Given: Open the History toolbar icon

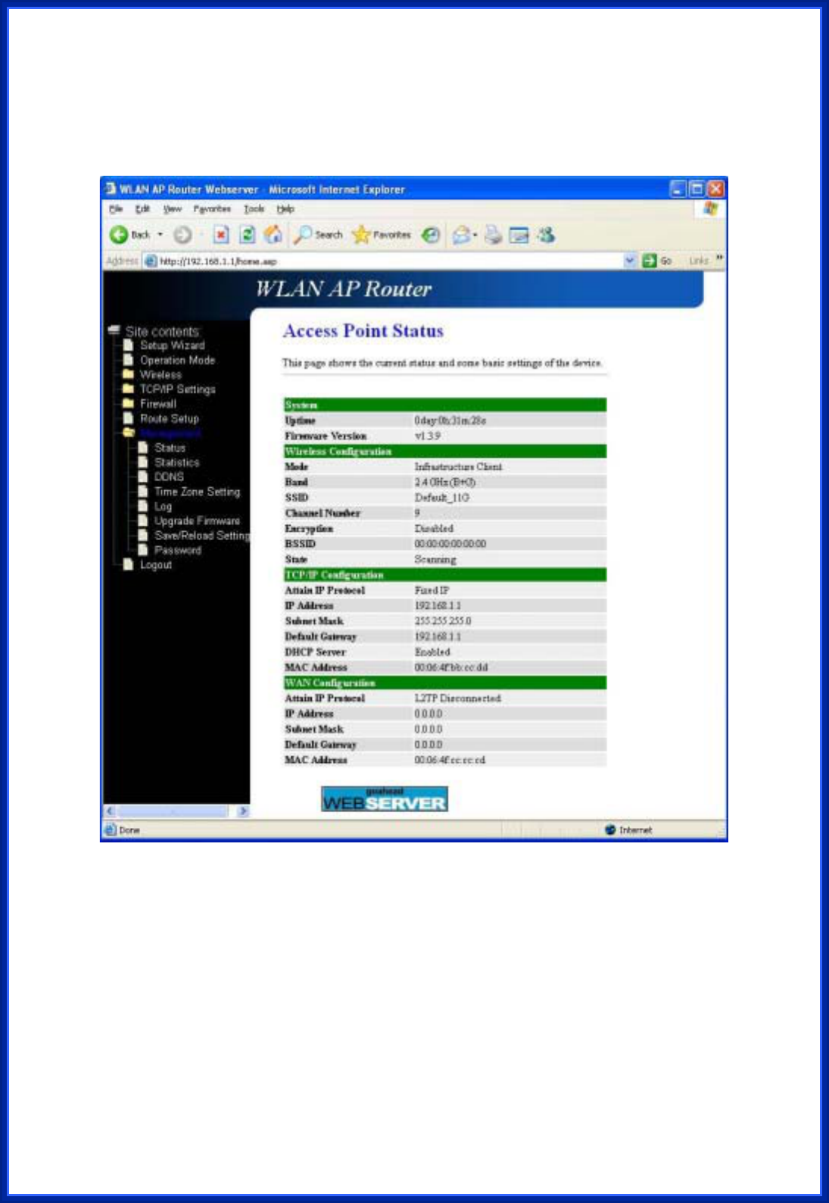Looking at the screenshot, I should click(x=431, y=235).
